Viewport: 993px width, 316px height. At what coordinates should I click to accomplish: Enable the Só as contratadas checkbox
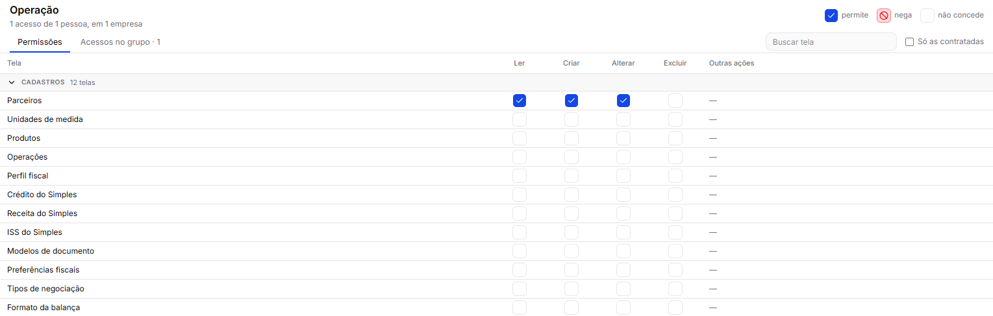point(909,42)
